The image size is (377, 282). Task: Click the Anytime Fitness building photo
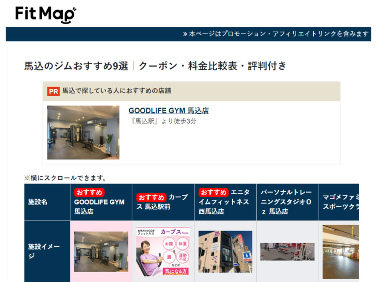point(225,252)
